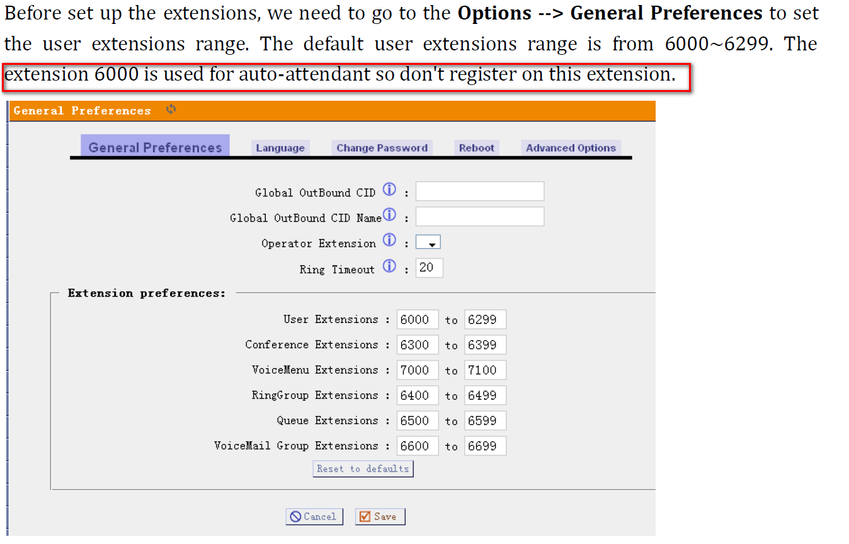Click Queue Extensions end field 6599
The width and height of the screenshot is (849, 544).
coord(485,420)
